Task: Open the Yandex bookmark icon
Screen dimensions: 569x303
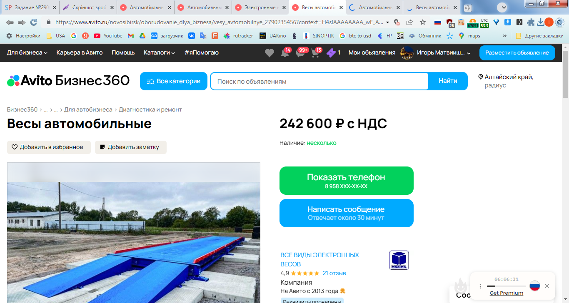Action: 85,36
